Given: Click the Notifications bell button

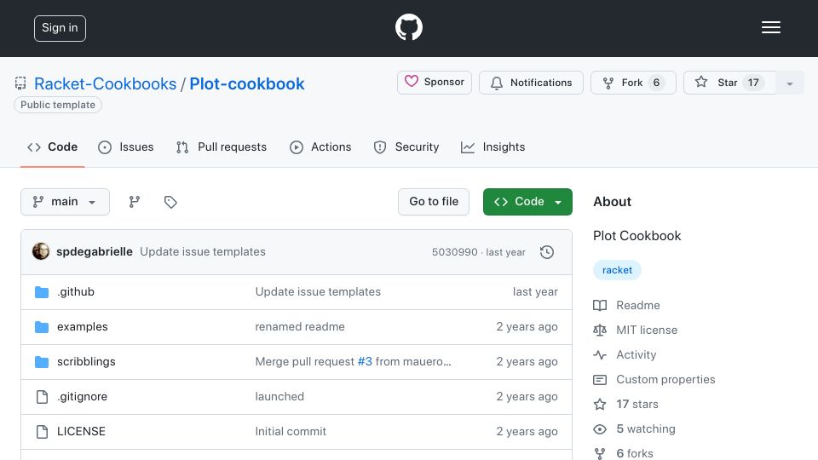Looking at the screenshot, I should coord(531,83).
